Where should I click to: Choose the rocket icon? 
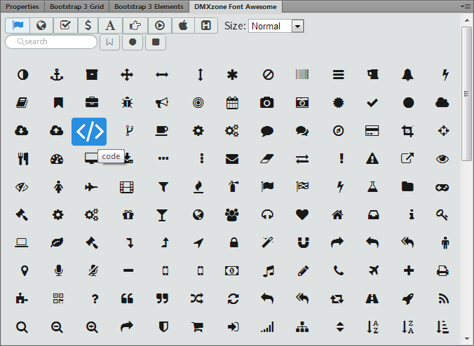click(407, 298)
